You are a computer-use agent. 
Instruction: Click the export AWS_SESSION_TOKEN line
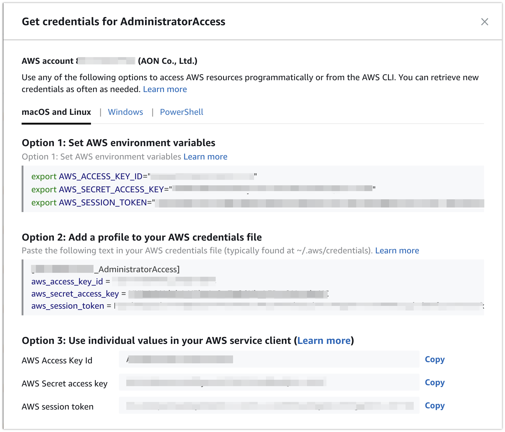coord(258,203)
